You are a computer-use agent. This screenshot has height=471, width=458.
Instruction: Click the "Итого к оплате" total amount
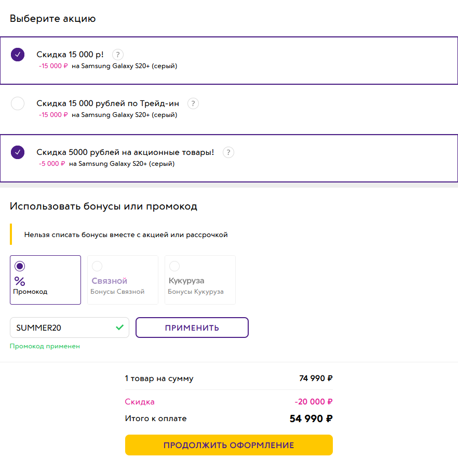coord(311,418)
